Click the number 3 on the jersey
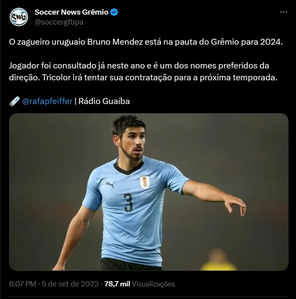 [x=128, y=202]
